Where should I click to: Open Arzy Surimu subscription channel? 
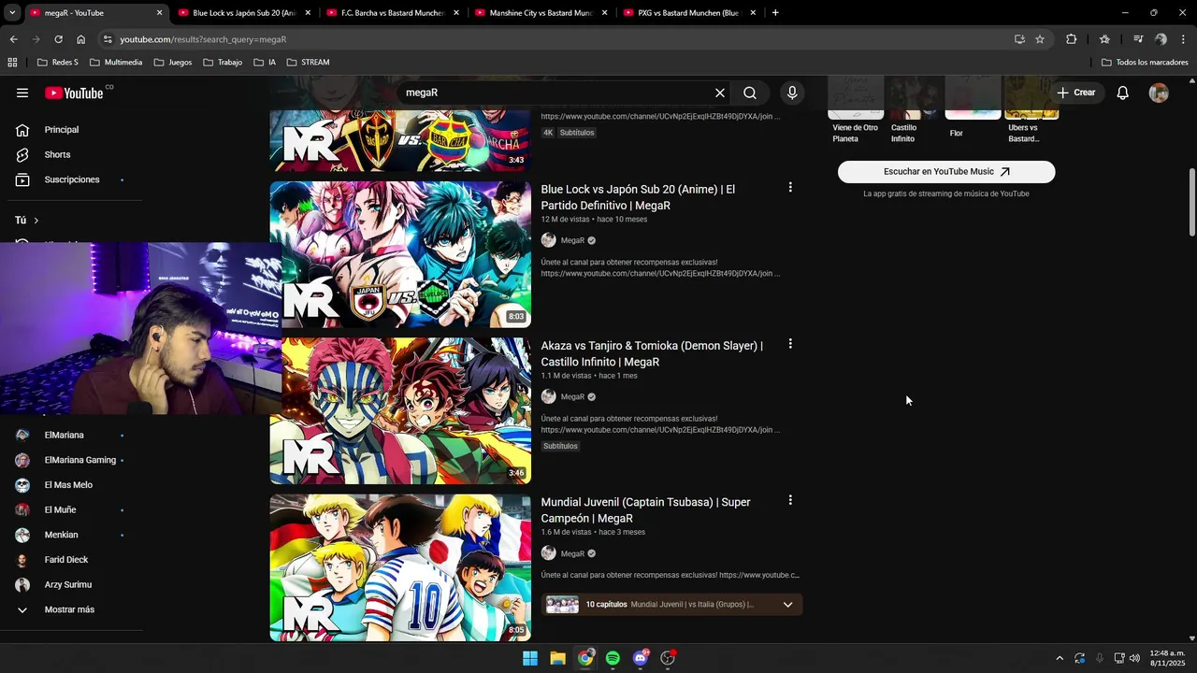70,585
